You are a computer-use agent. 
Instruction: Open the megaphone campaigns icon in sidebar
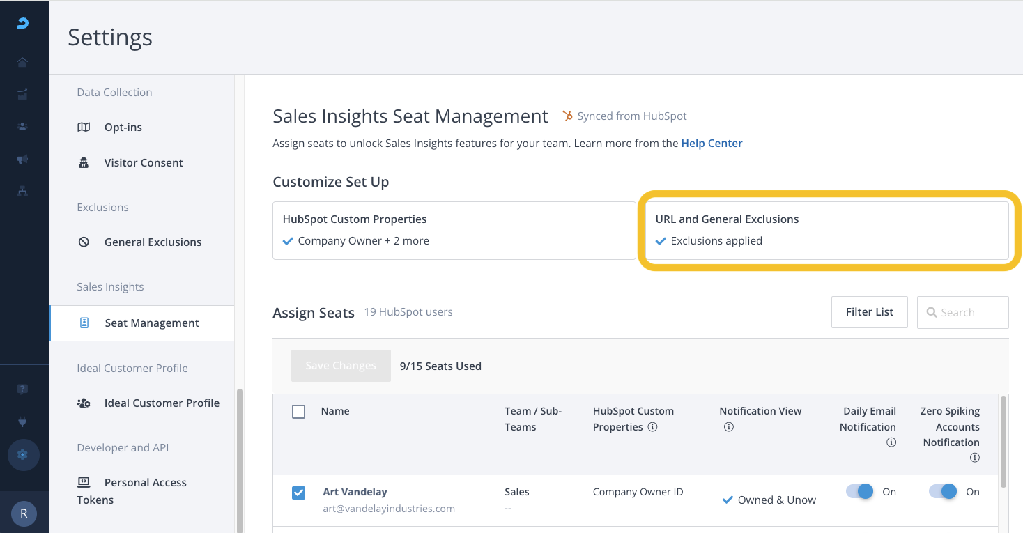tap(22, 160)
